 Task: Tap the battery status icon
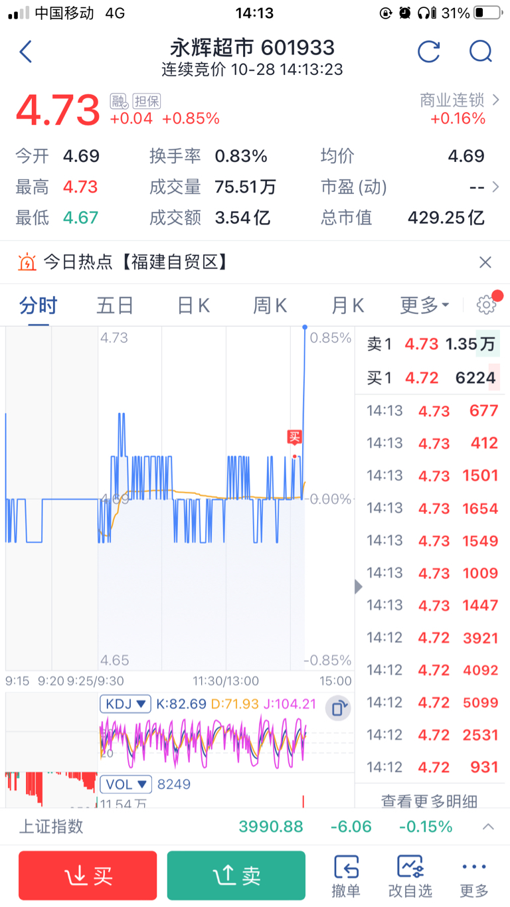coord(488,13)
